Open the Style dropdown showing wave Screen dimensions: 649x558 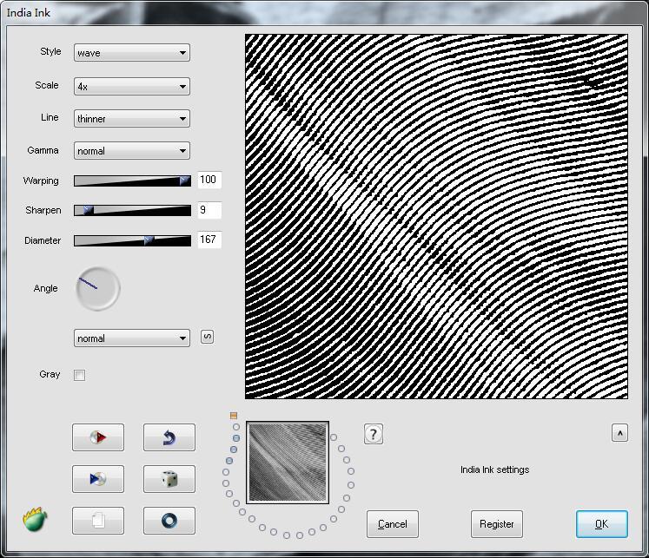pos(132,53)
